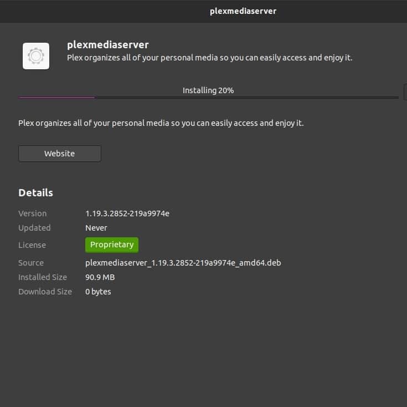Click the plexmediaserver app icon
Image resolution: width=407 pixels, height=407 pixels.
36,56
